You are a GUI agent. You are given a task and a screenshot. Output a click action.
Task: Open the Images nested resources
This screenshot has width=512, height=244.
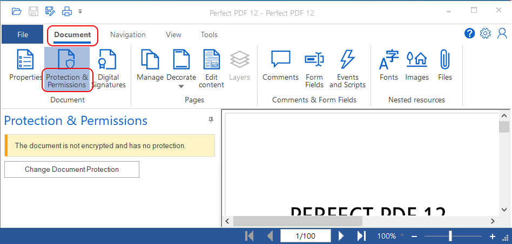pos(417,65)
